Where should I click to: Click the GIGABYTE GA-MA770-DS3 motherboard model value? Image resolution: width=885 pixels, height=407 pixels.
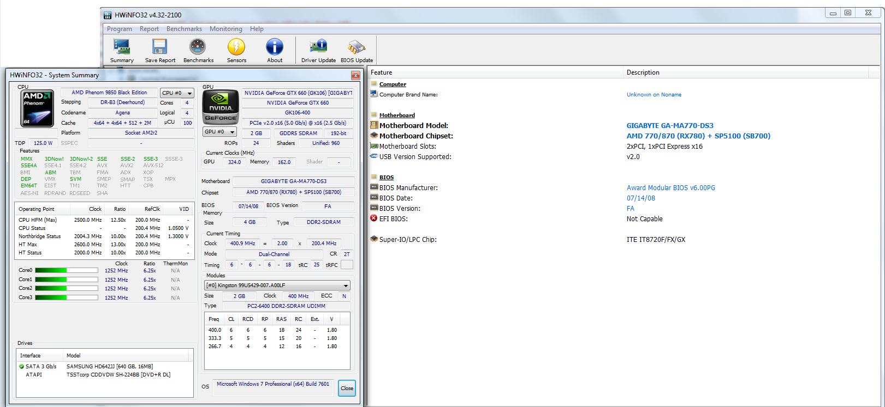pos(669,126)
